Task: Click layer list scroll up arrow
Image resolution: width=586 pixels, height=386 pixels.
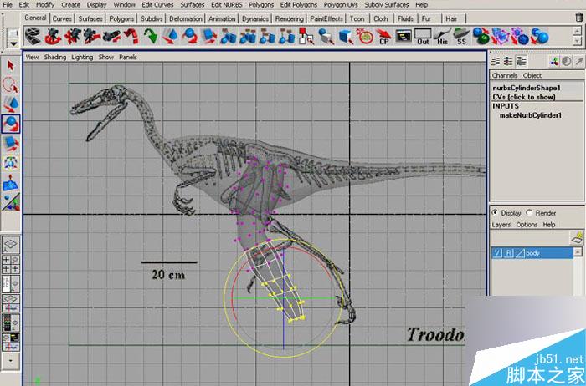Action: click(578, 252)
